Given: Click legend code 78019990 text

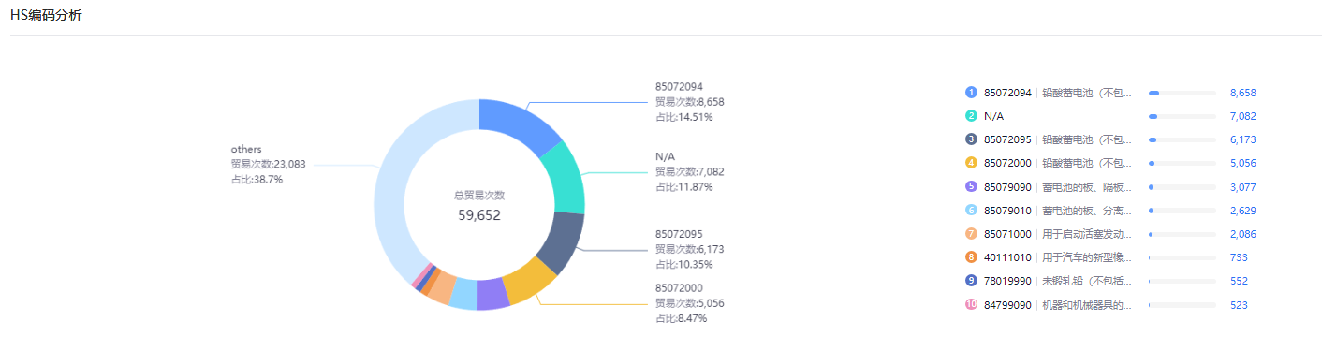Looking at the screenshot, I should pos(1007,280).
